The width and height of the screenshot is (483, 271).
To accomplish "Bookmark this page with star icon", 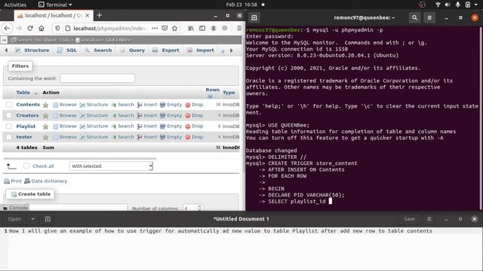I will 174,29.
